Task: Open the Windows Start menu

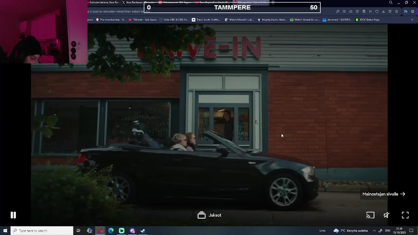Action: pyautogui.click(x=5, y=231)
